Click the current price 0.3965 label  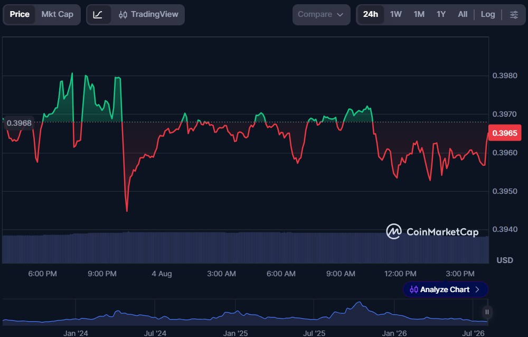tap(504, 133)
